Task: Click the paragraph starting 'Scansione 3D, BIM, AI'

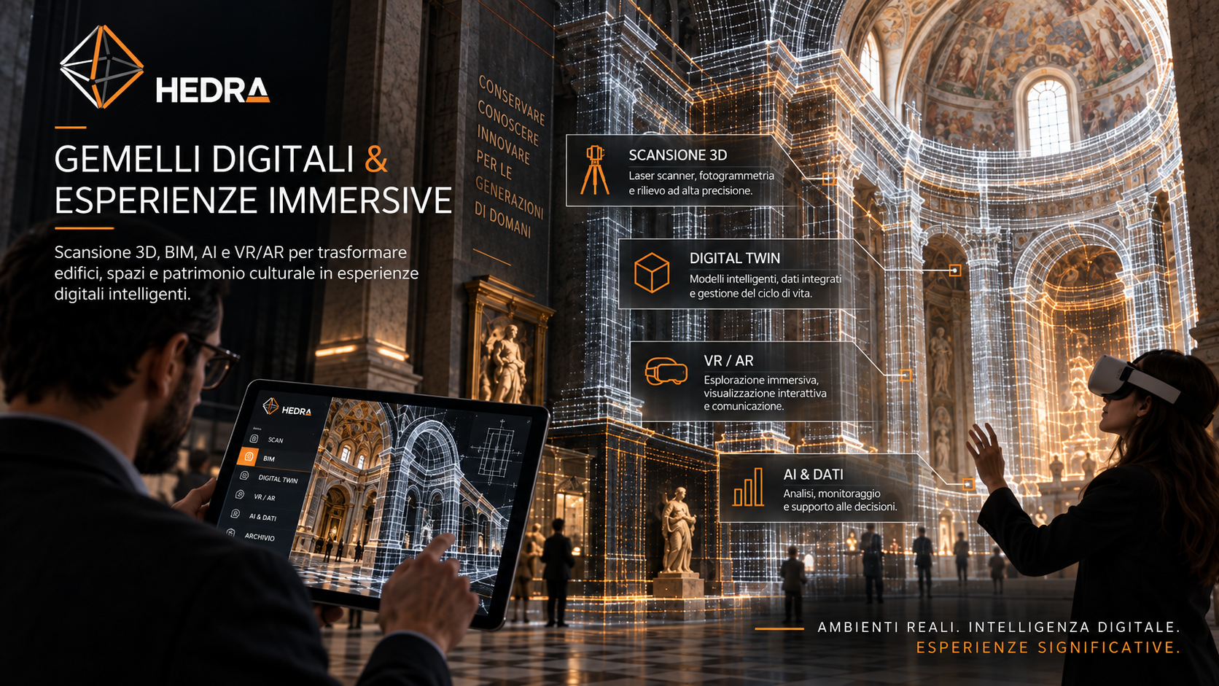Action: (236, 273)
